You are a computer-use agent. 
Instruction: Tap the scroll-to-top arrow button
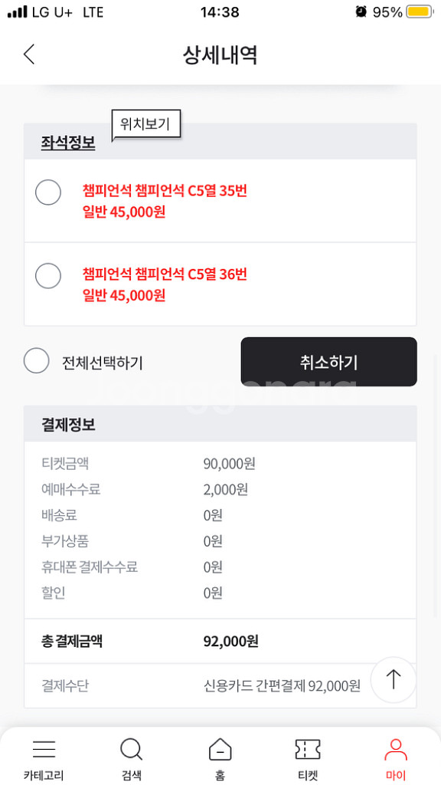pos(394,679)
